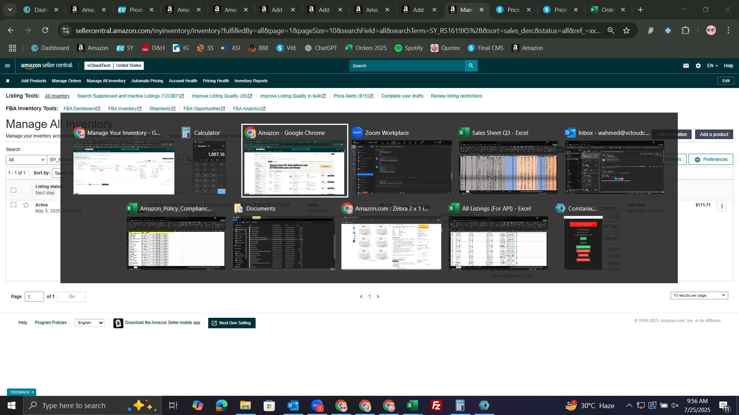Open the Orders 2025 bookmark

pyautogui.click(x=366, y=48)
